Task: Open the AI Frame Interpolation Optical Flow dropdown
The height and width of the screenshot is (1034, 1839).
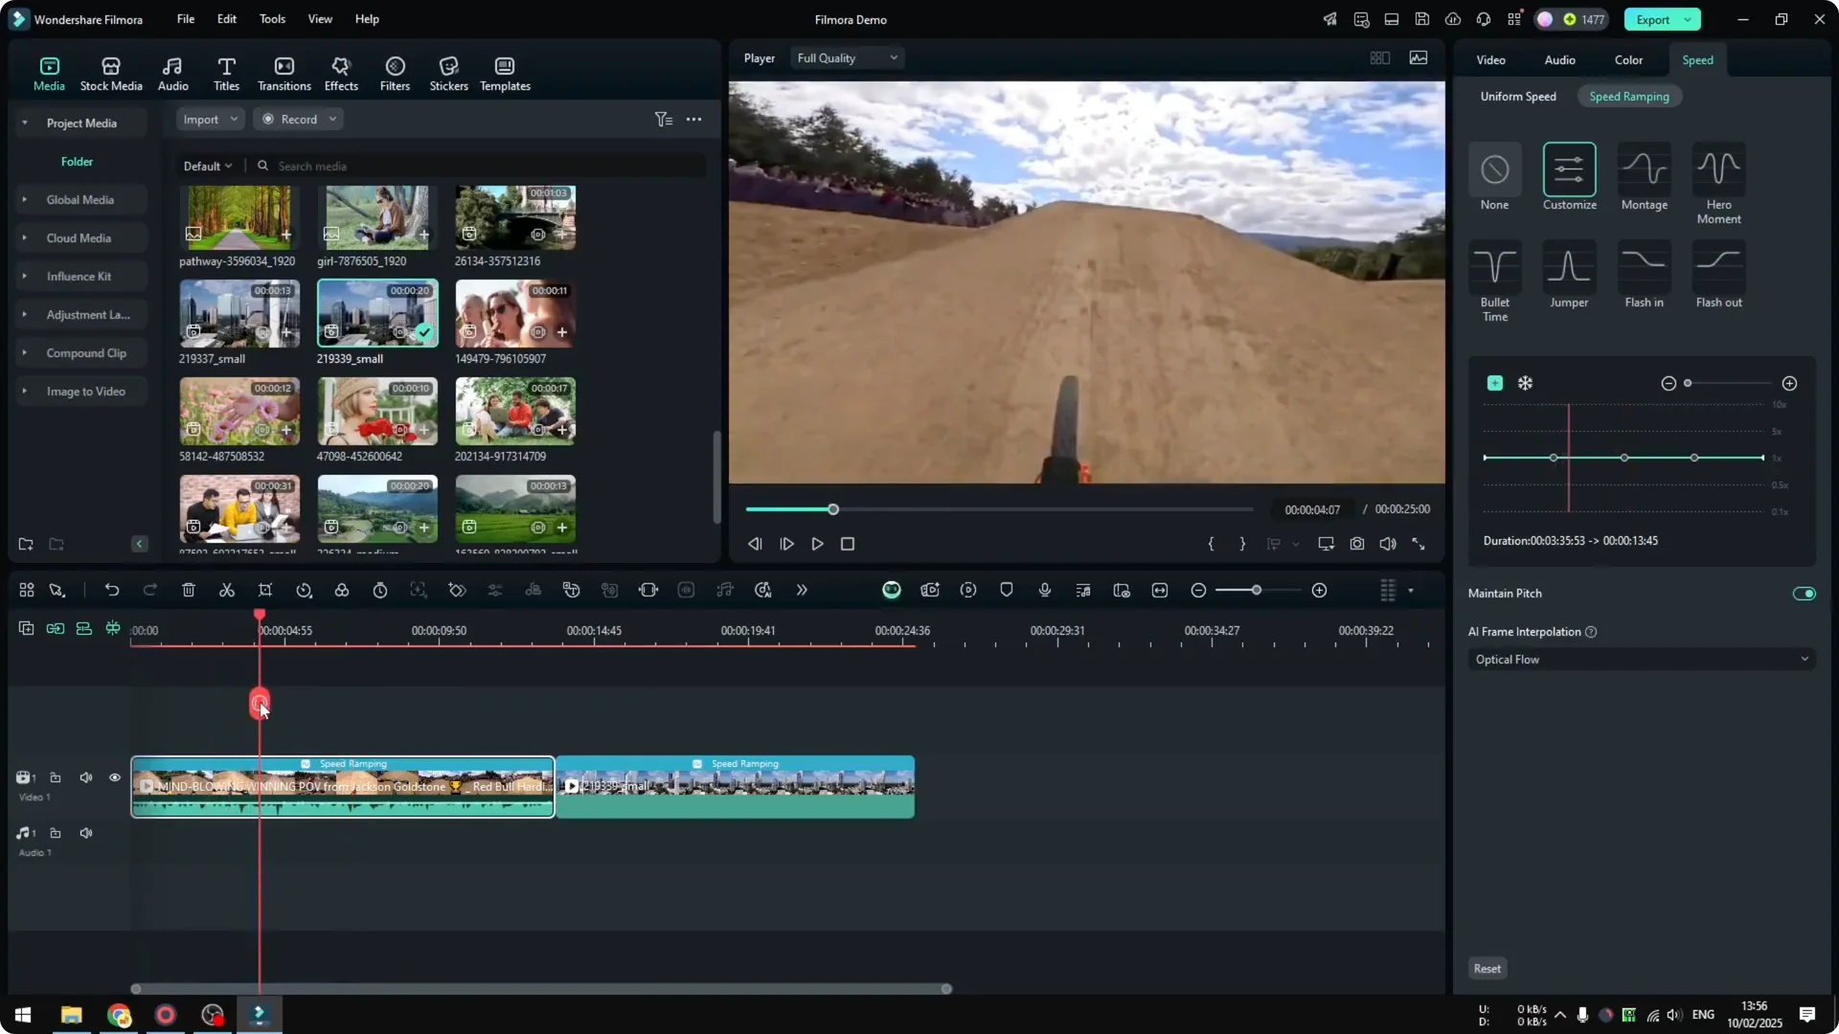Action: [1640, 659]
